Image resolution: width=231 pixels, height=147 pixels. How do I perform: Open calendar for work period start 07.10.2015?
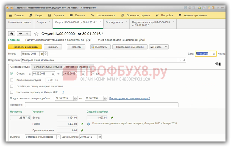click(x=75, y=99)
